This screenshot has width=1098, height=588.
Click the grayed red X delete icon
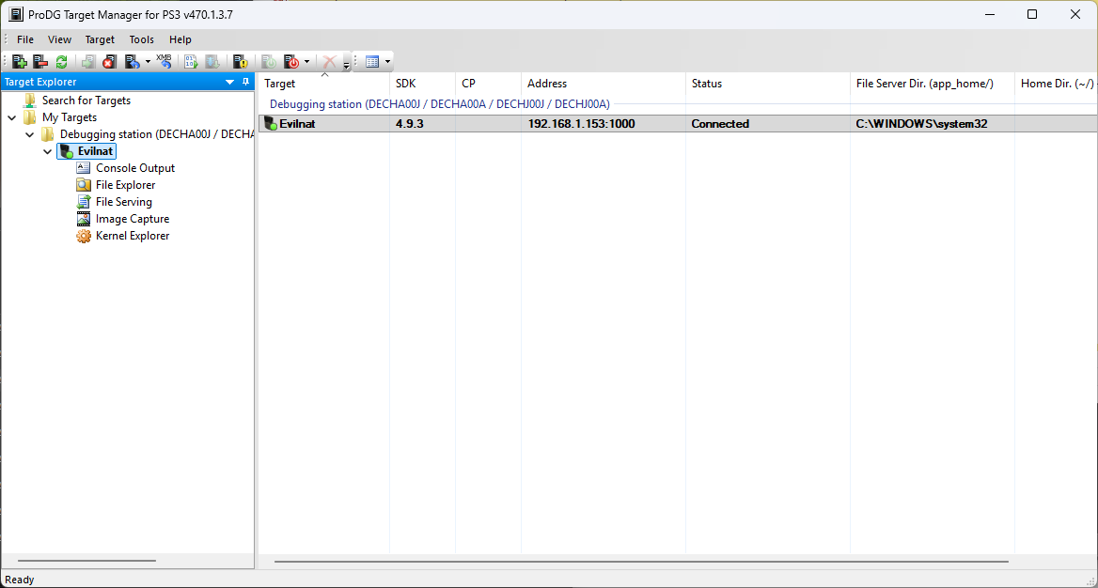coord(328,62)
